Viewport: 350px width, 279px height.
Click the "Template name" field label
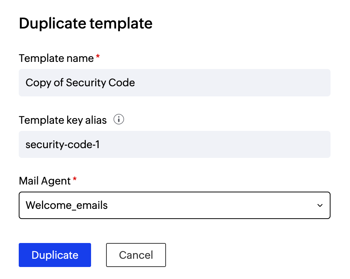(56, 58)
